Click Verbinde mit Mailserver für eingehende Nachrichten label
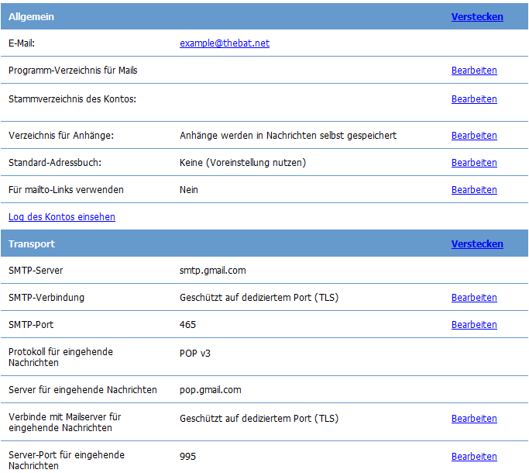This screenshot has height=473, width=529. (65, 422)
